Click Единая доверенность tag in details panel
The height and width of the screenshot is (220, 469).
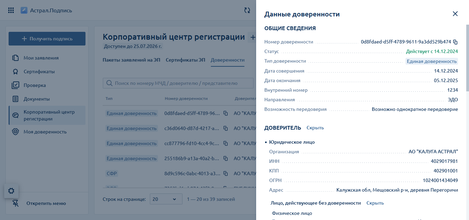(432, 61)
